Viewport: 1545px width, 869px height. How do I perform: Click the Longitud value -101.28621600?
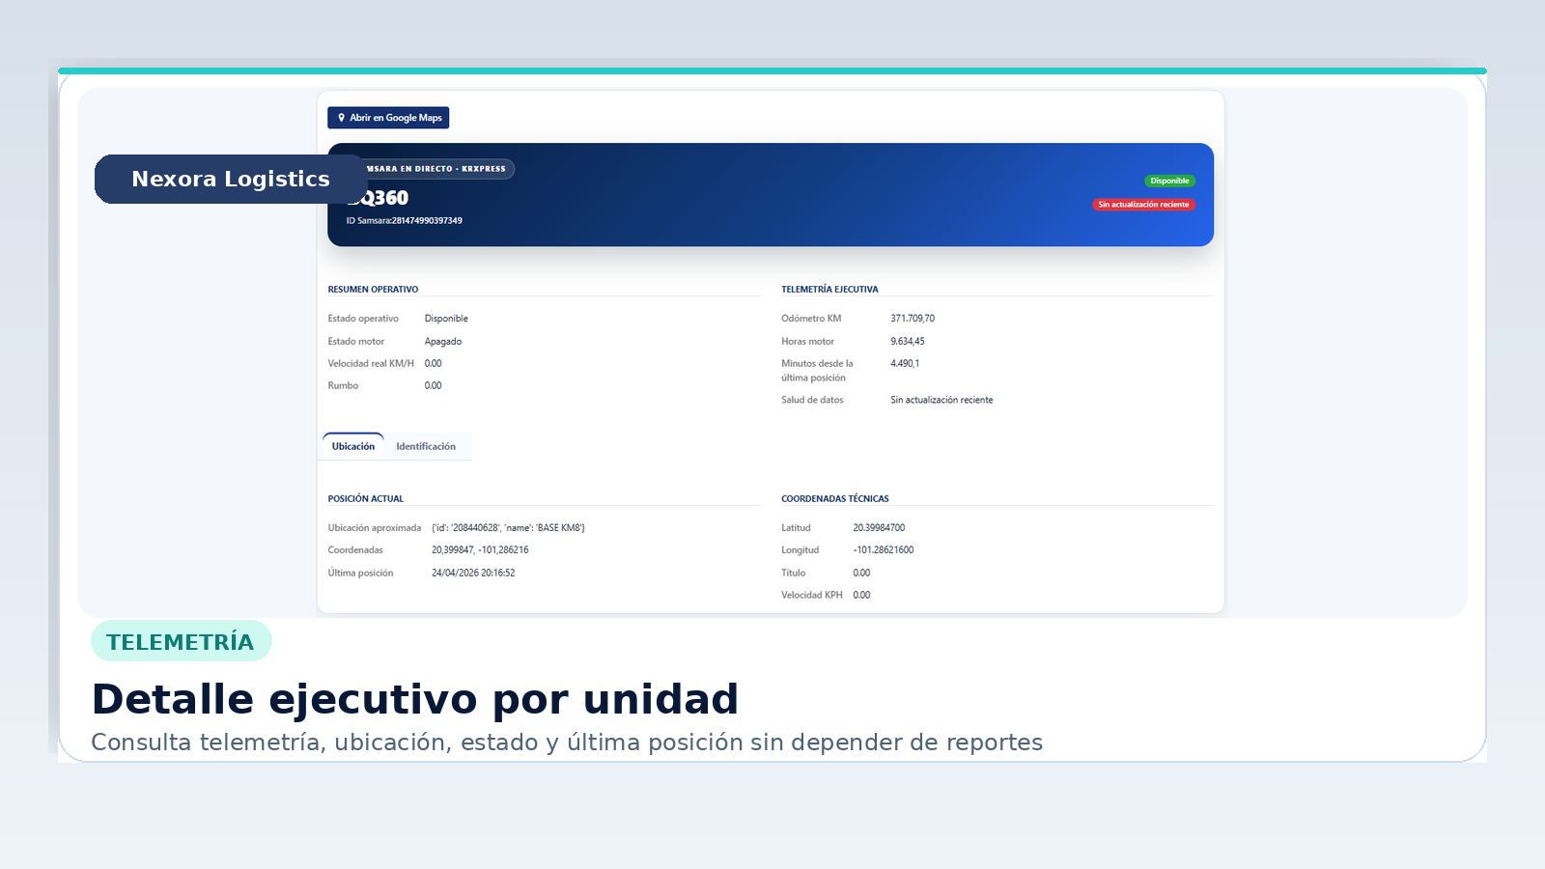[884, 550]
